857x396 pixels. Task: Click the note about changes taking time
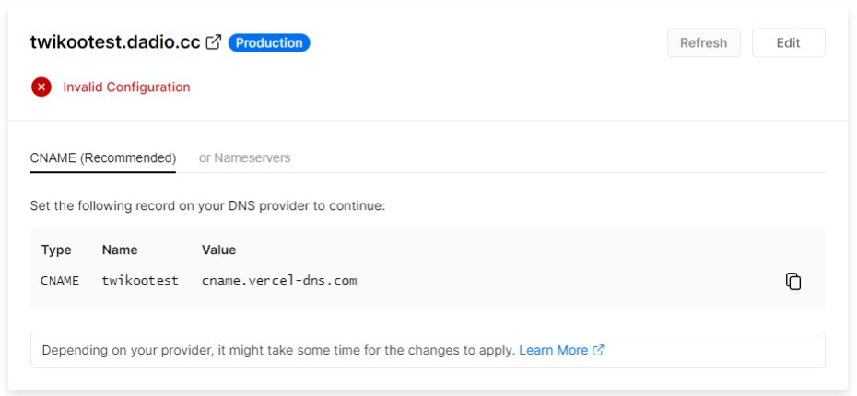[277, 350]
